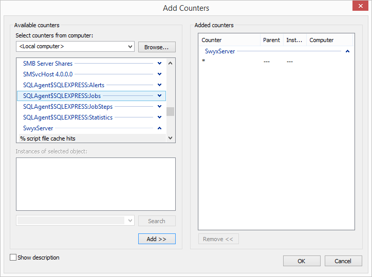372x277 pixels.
Task: Select % script file cache hits counter
Action: pyautogui.click(x=48, y=138)
